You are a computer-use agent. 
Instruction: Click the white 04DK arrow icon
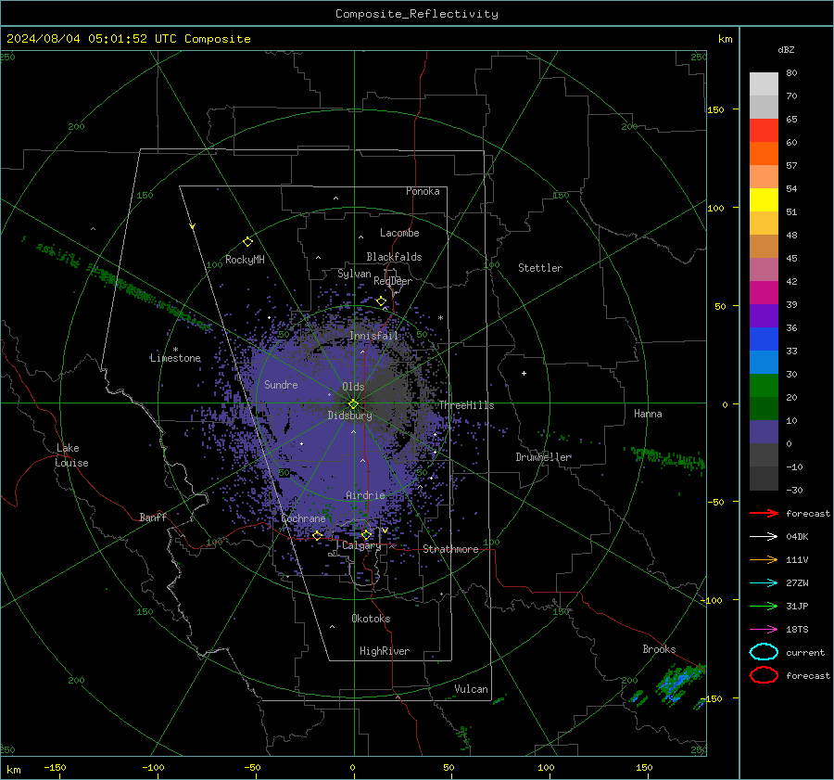[764, 536]
